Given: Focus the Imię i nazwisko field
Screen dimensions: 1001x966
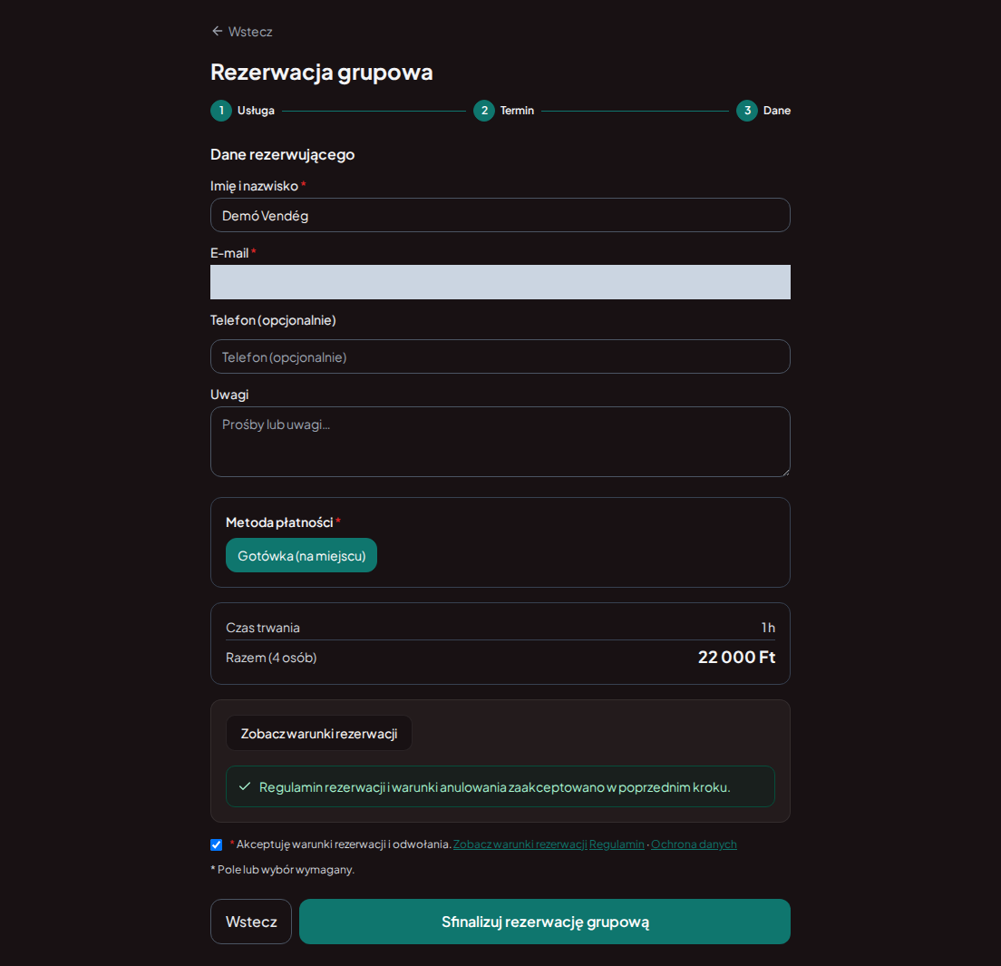Looking at the screenshot, I should (x=500, y=215).
